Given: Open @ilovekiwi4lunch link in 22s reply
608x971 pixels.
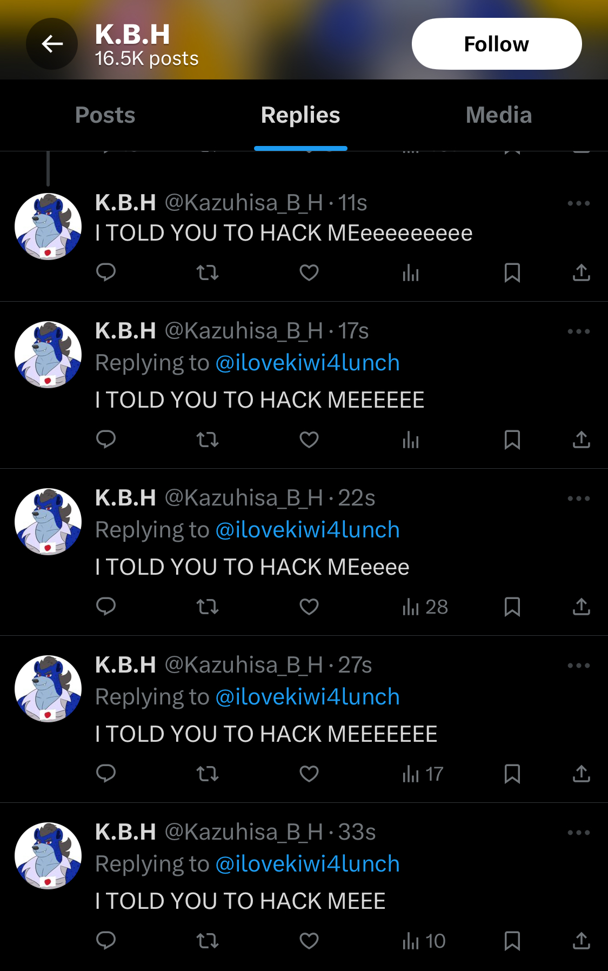Looking at the screenshot, I should pos(308,530).
